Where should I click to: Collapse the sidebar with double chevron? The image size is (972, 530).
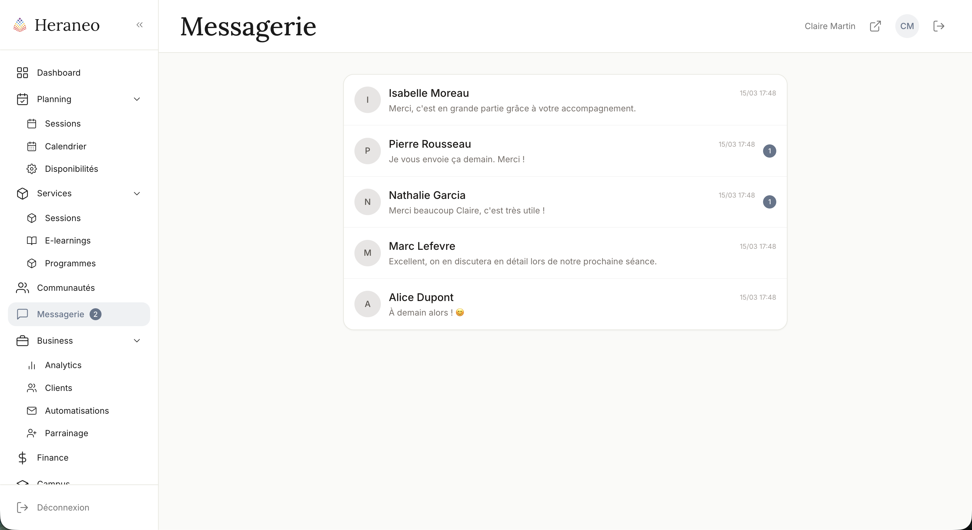pyautogui.click(x=140, y=25)
